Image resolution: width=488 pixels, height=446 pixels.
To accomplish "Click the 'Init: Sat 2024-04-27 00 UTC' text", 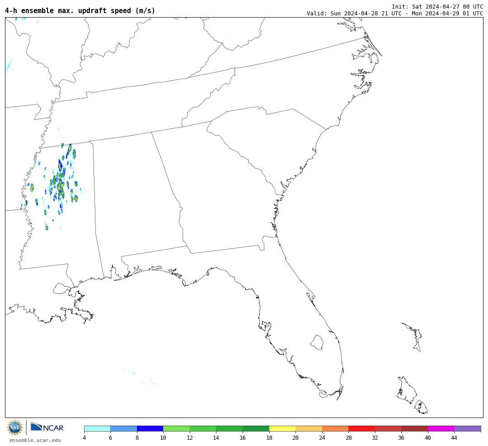I will point(437,6).
